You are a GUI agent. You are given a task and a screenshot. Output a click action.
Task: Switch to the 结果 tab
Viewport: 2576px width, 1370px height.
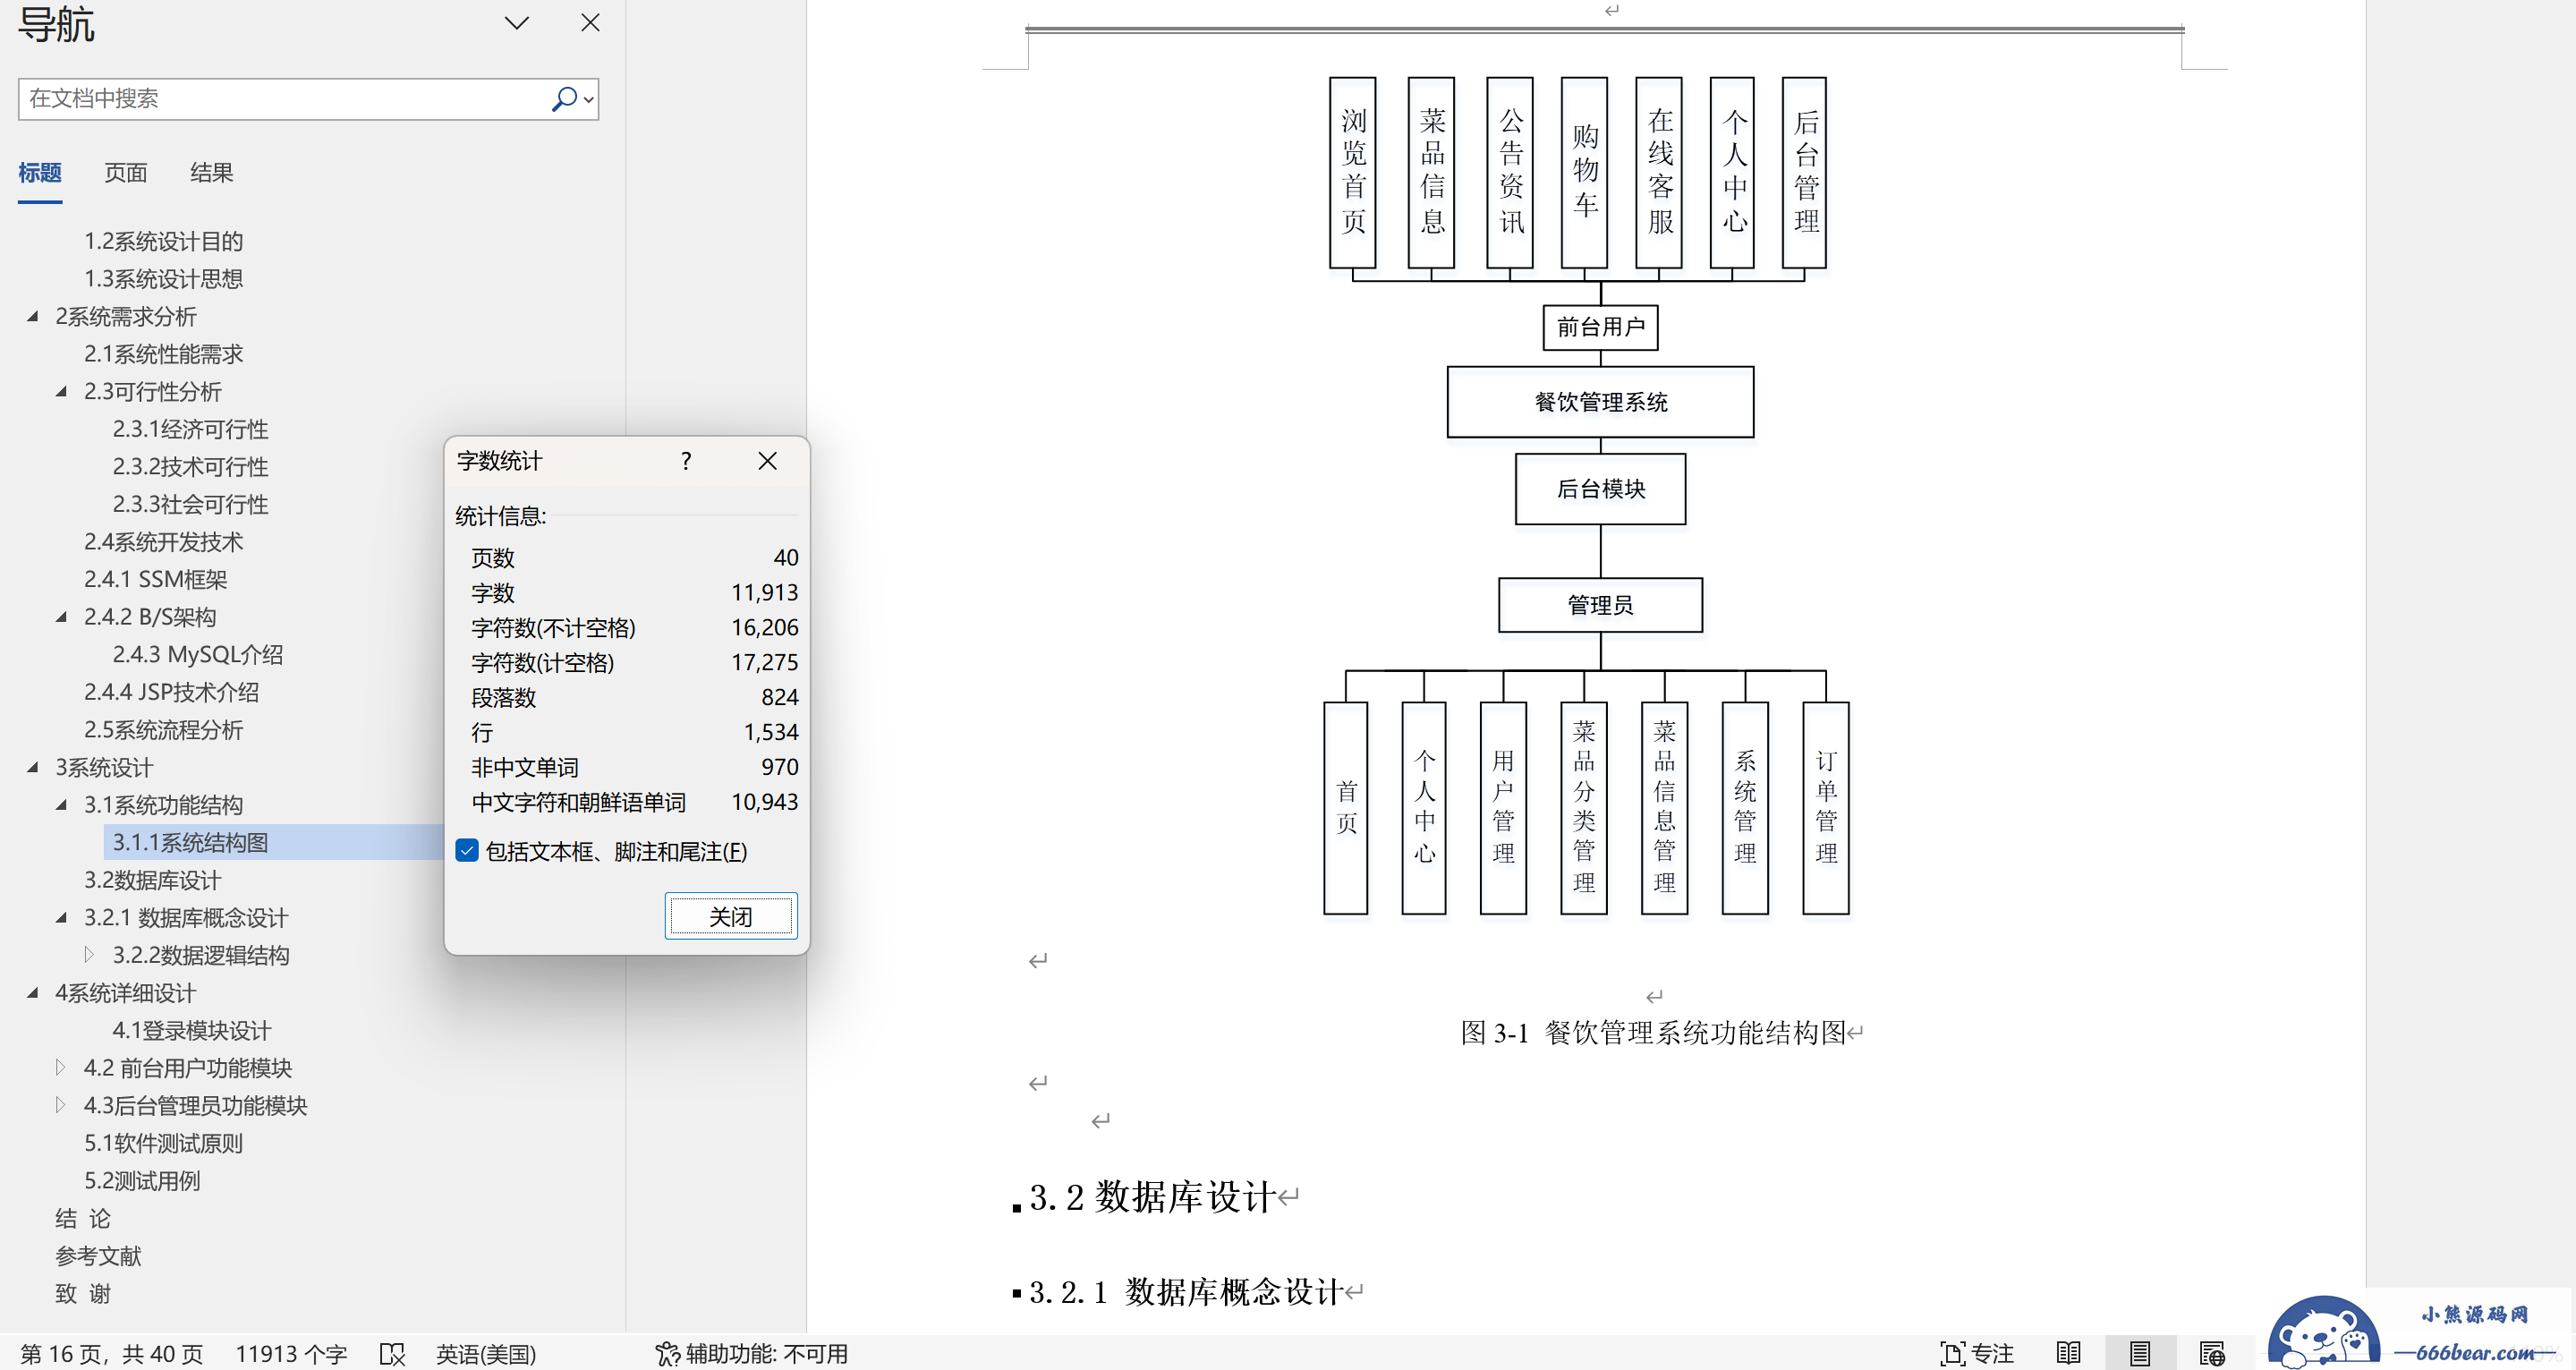tap(212, 173)
